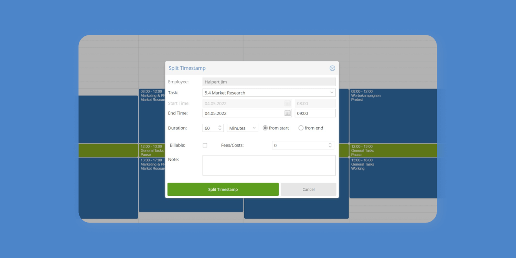Decrease the Fees/Costs value
The image size is (516, 258).
click(x=330, y=147)
